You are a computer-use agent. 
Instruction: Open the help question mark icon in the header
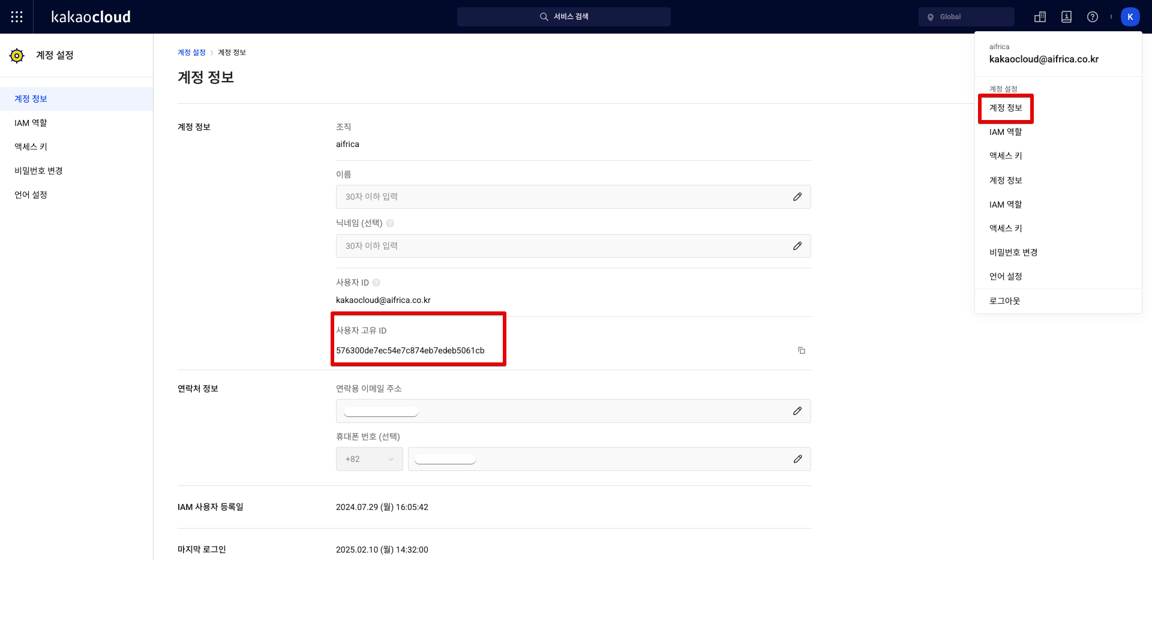(1093, 17)
